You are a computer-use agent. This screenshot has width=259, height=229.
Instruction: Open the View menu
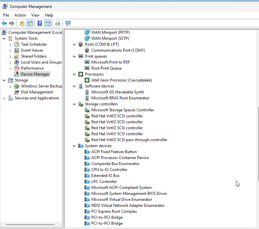35,15
